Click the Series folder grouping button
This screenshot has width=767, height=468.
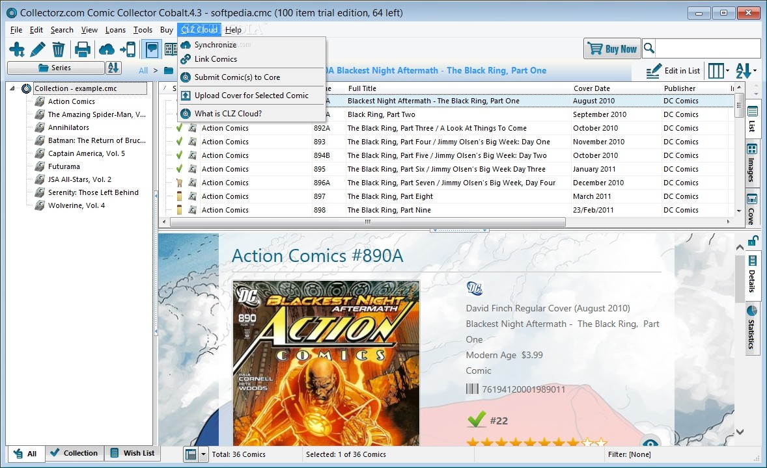[x=55, y=68]
